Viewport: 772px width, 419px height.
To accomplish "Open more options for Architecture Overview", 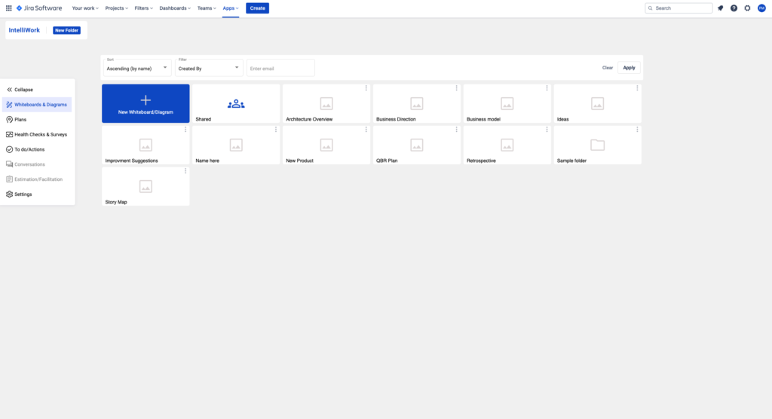I will pyautogui.click(x=366, y=88).
